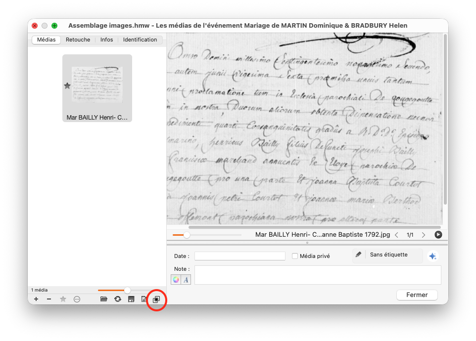
Task: Open the Sans étiquette label dropdown
Action: point(387,255)
